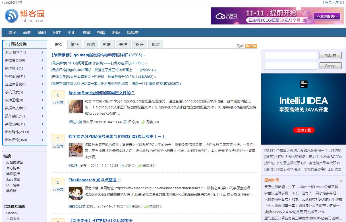Click the comment icon on the PDM microphone post
346x222 pixels.
click(x=122, y=166)
